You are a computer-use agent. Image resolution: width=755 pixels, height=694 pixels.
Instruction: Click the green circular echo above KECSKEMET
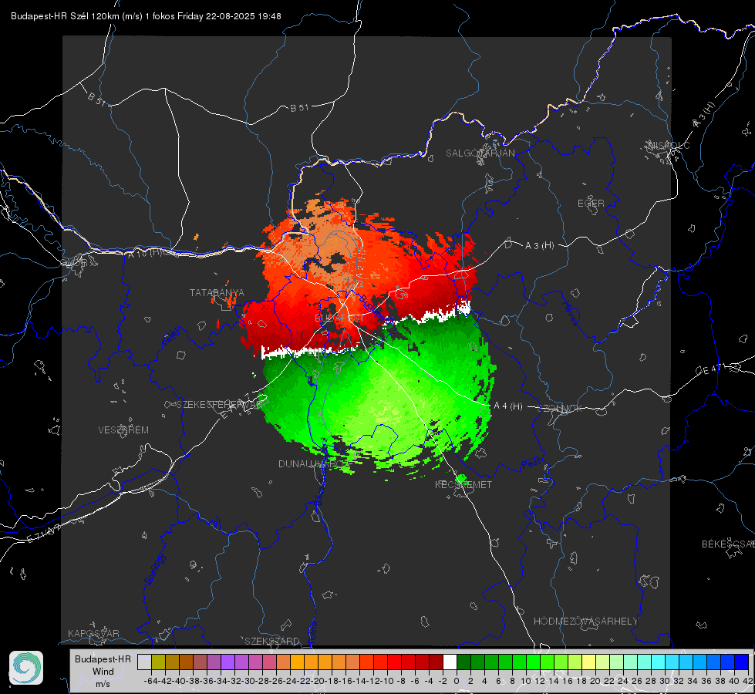(x=461, y=478)
